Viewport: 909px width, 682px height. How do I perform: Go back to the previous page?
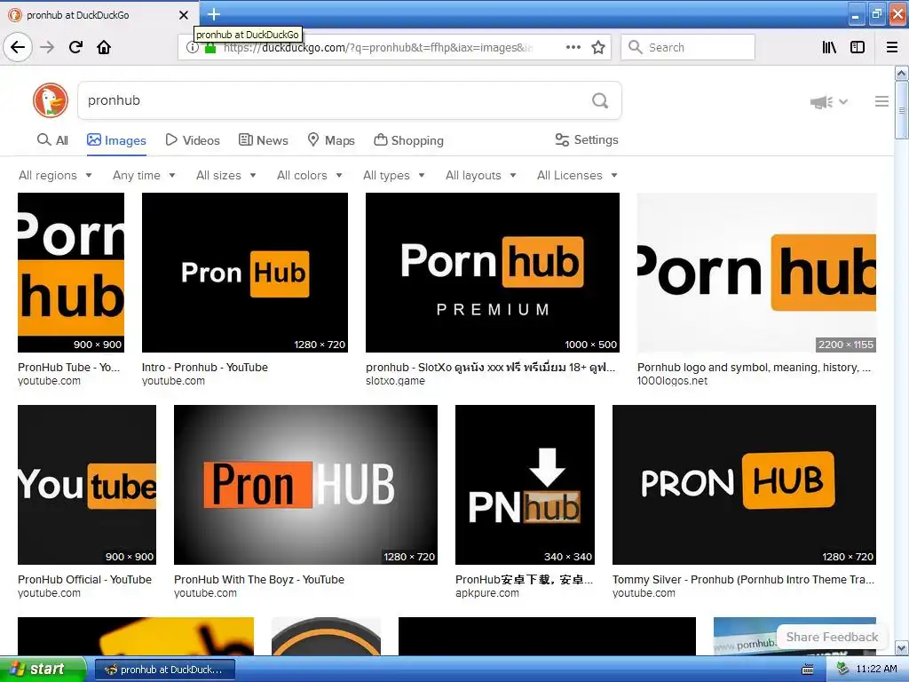(18, 47)
